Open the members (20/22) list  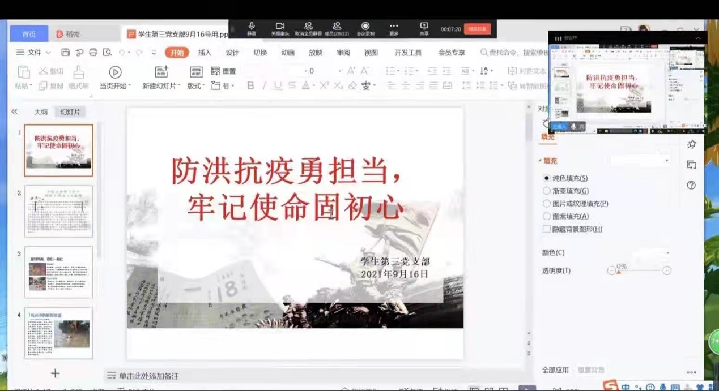click(x=337, y=29)
